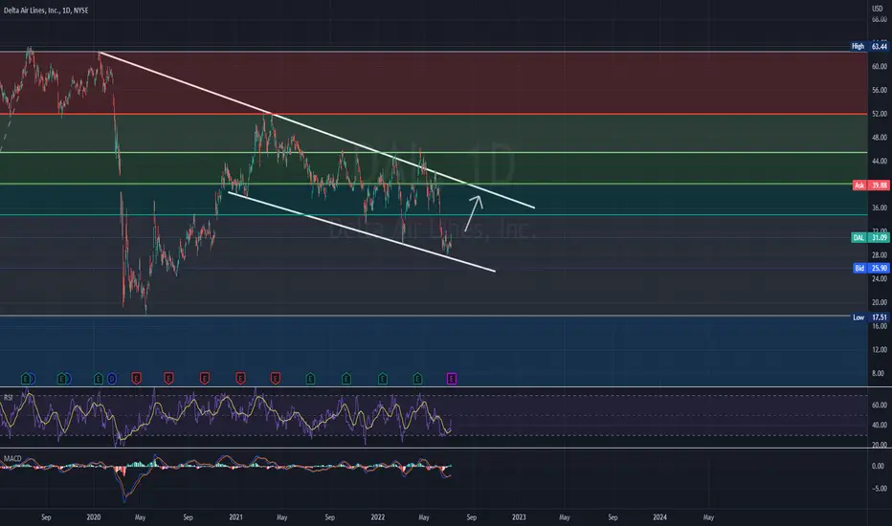Click the 52.00 value on price scale
This screenshot has height=526, width=892.
(x=880, y=114)
